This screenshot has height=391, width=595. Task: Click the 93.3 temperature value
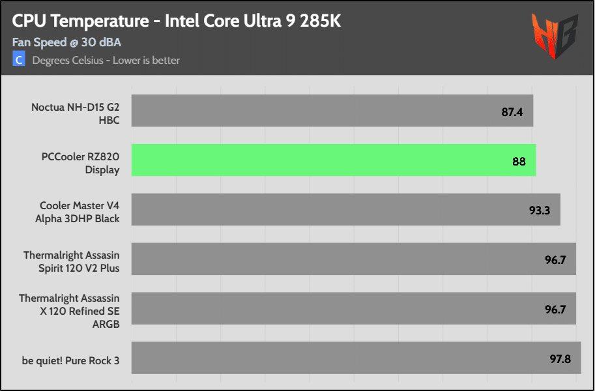tap(540, 210)
